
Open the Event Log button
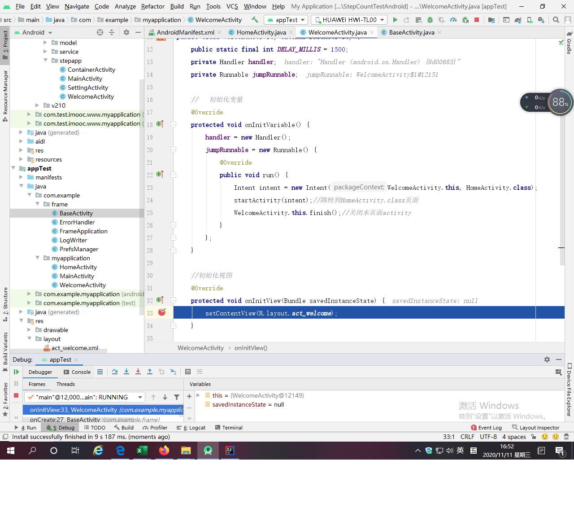pos(486,428)
